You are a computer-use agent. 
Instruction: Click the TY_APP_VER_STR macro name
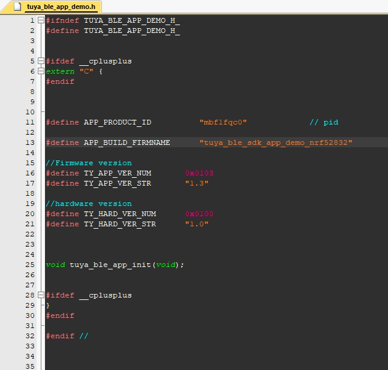118,183
